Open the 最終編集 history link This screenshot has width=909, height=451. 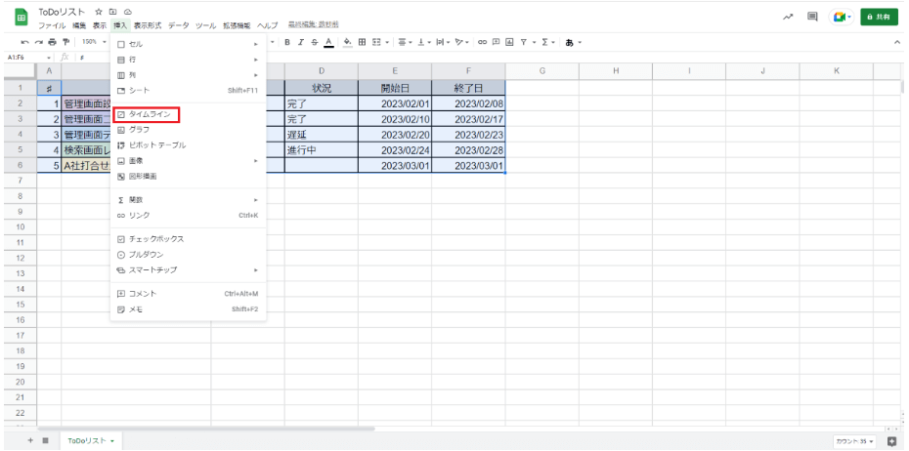tap(313, 25)
